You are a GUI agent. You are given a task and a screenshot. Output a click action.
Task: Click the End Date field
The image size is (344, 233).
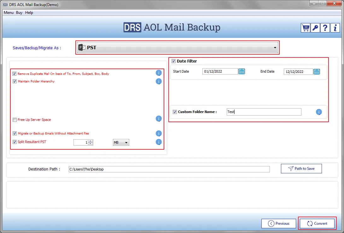click(298, 72)
